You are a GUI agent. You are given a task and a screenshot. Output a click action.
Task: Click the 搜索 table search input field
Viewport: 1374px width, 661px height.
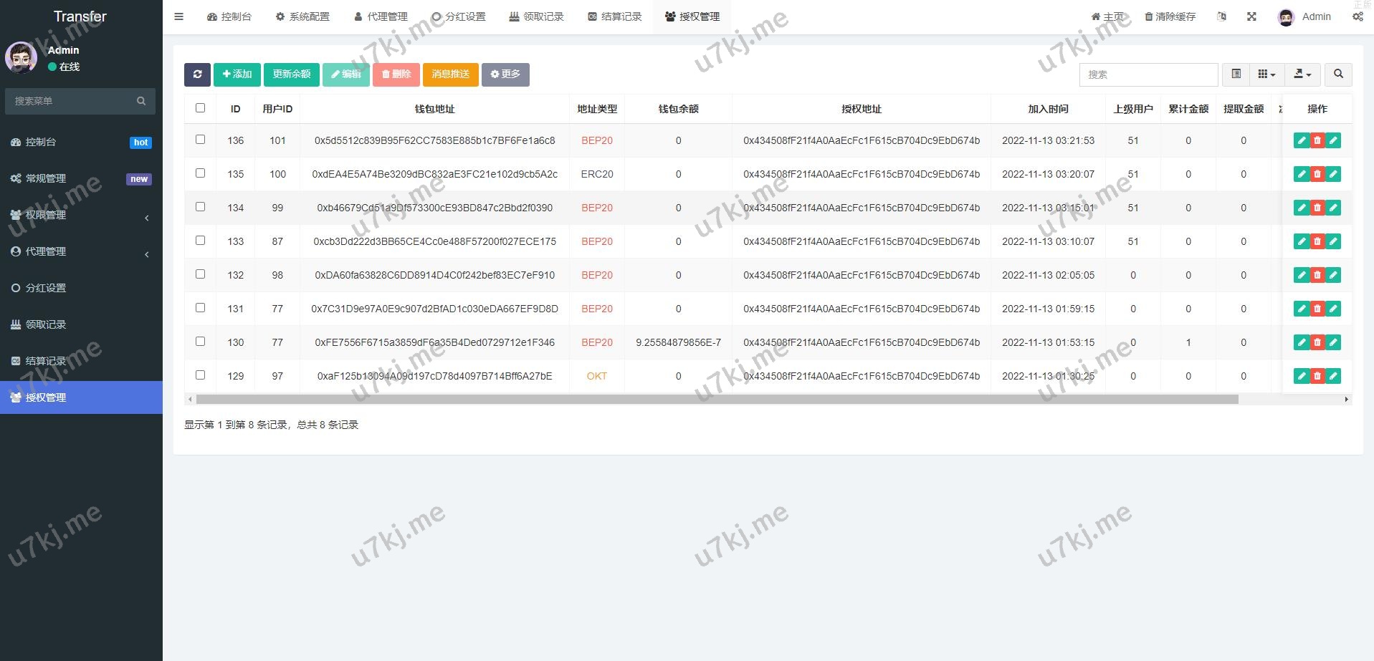1148,74
